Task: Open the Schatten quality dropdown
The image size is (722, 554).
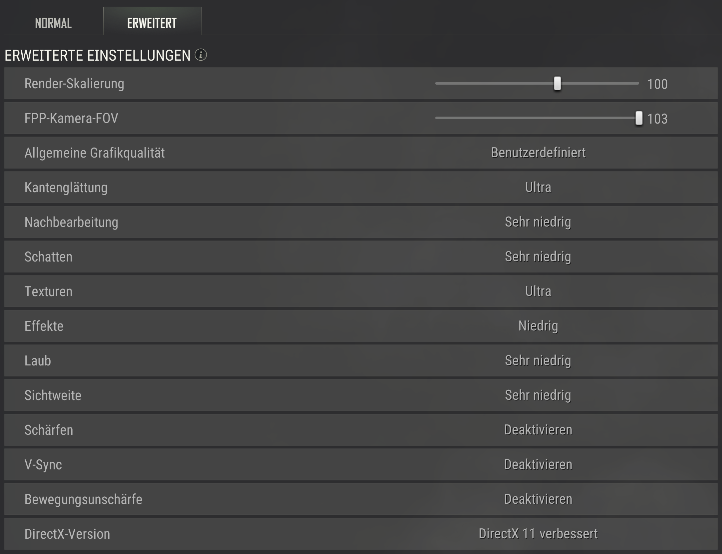Action: tap(538, 257)
